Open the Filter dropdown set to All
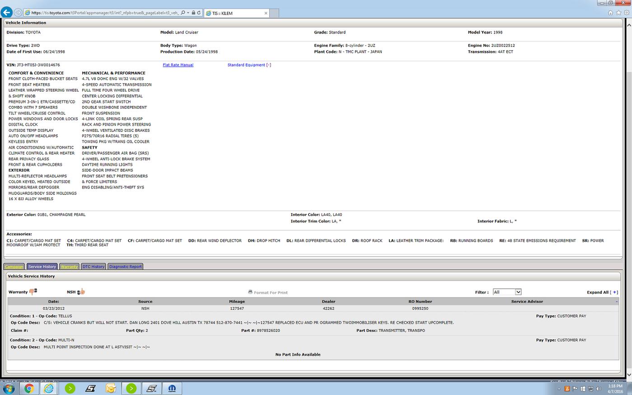 507,292
